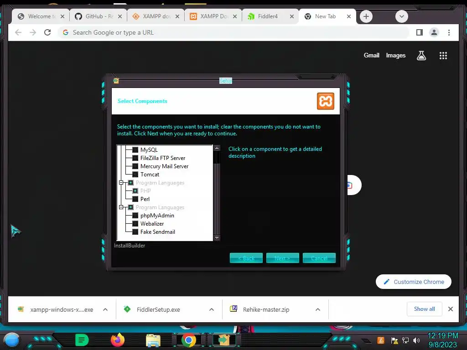The width and height of the screenshot is (467, 350).
Task: Click the Back button in Setup
Action: (x=246, y=258)
